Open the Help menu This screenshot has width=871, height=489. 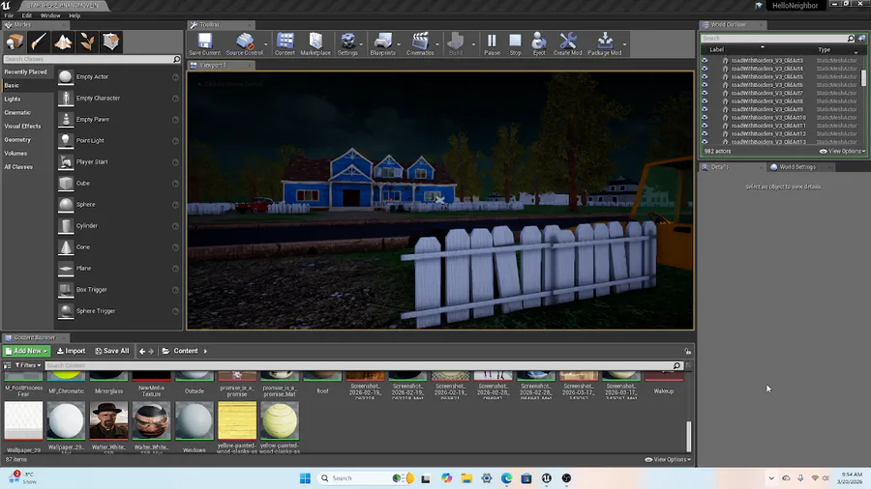pos(75,15)
